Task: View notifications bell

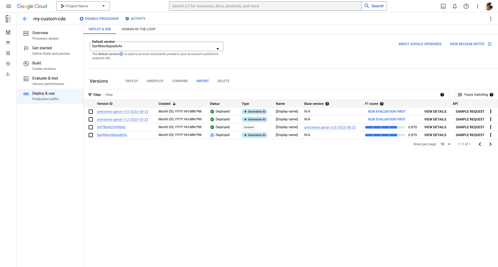Action: coord(454,6)
